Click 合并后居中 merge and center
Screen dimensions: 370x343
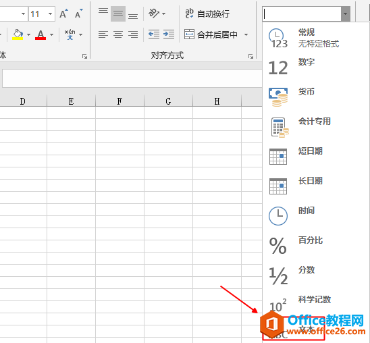click(211, 34)
